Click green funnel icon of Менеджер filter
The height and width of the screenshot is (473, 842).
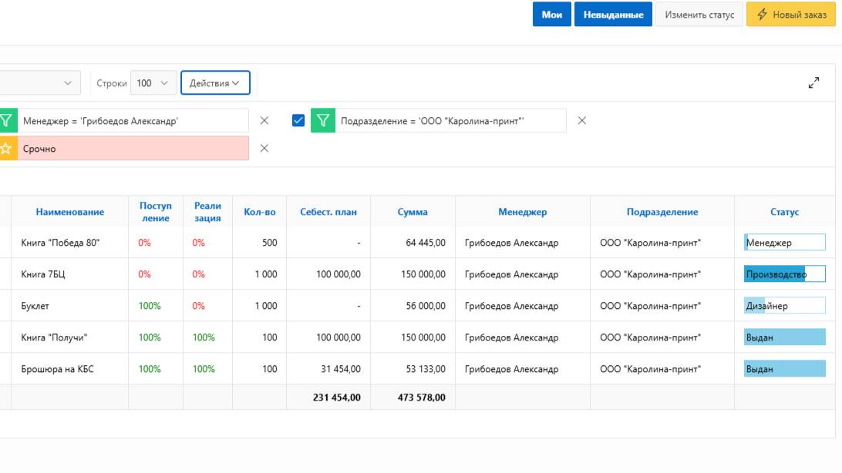tap(6, 121)
